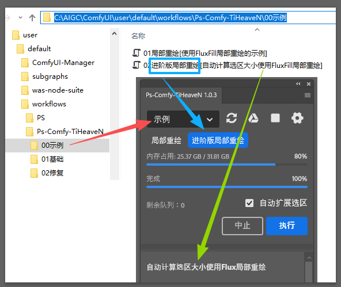Click the 内存占用: 25.37 GB / 31.81 GB text
The height and width of the screenshot is (287, 341).
(188, 156)
